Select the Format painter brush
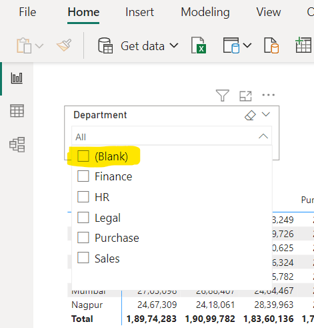314x328 pixels. pos(64,45)
